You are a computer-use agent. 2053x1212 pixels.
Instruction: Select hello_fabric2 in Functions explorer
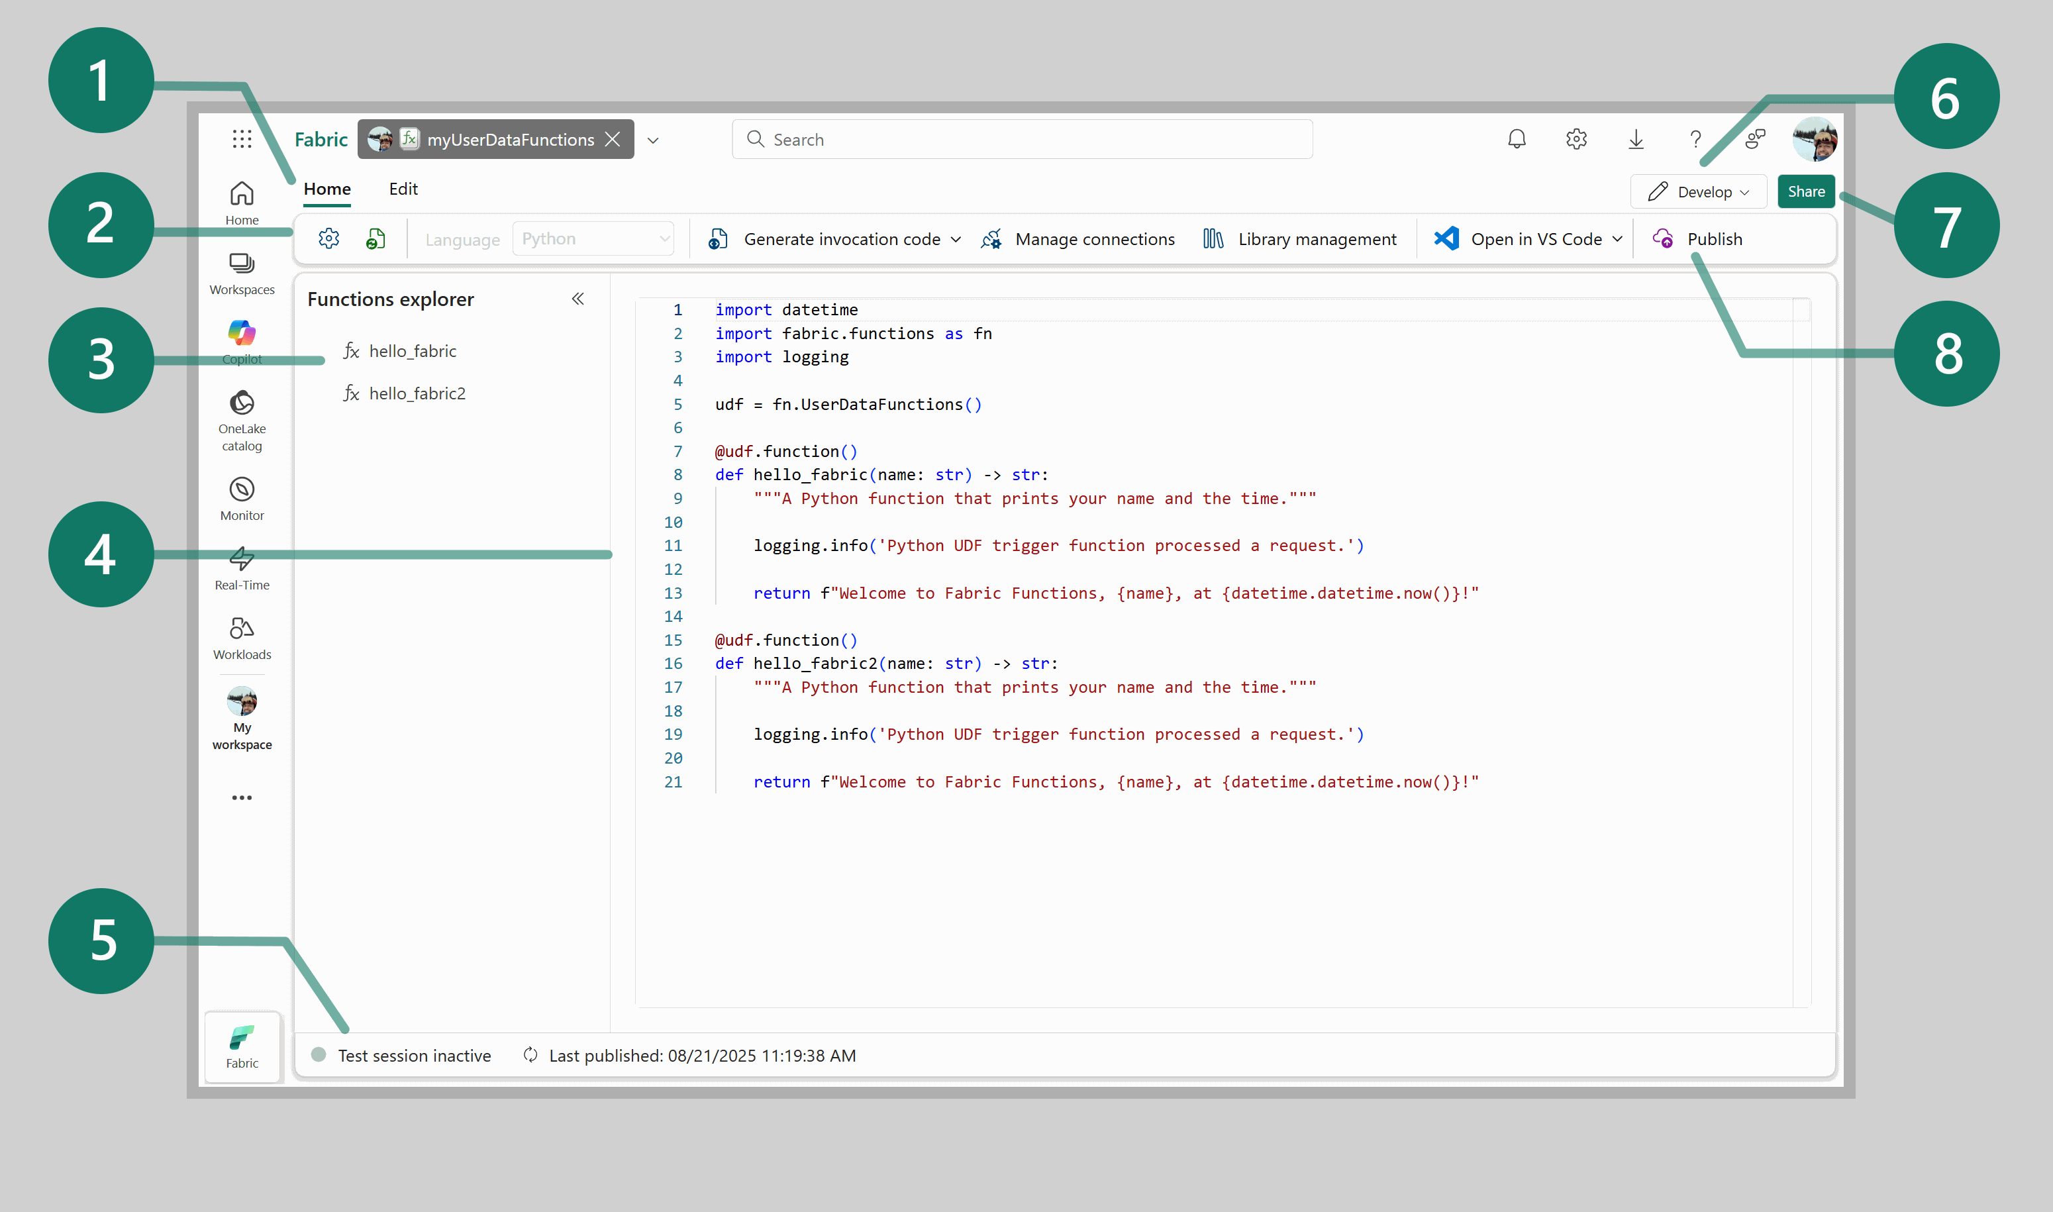tap(417, 393)
